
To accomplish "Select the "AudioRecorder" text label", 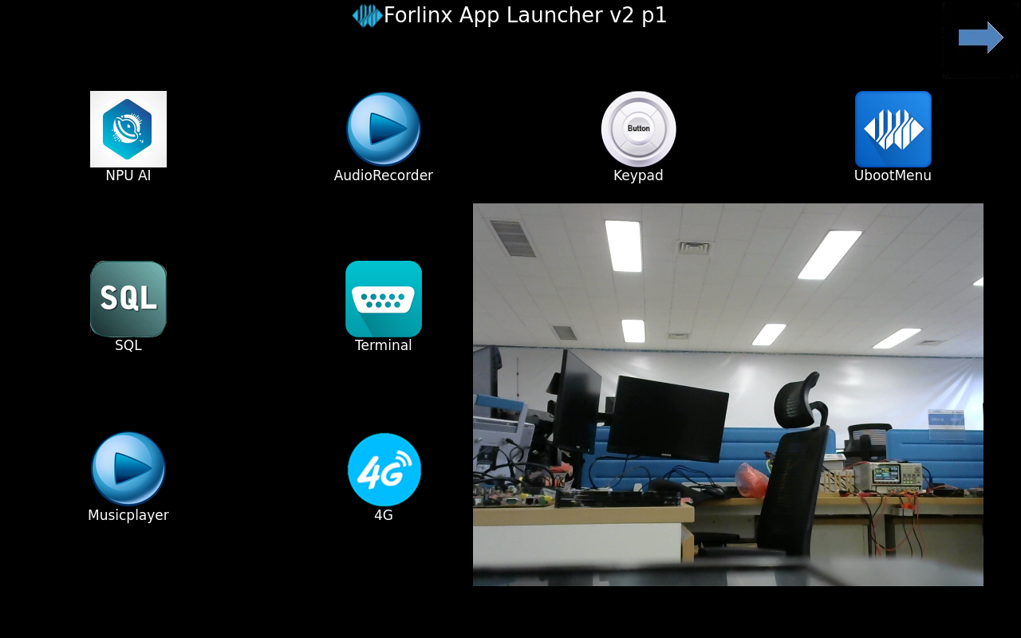I will (384, 175).
